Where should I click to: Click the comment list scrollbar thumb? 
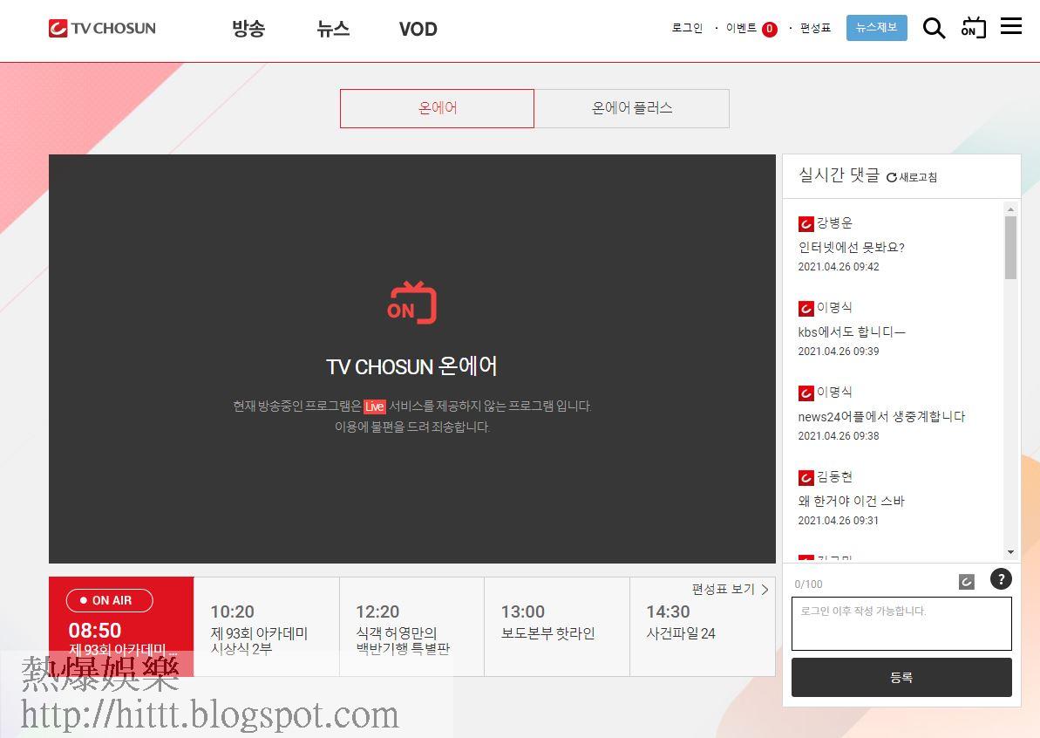click(1011, 248)
